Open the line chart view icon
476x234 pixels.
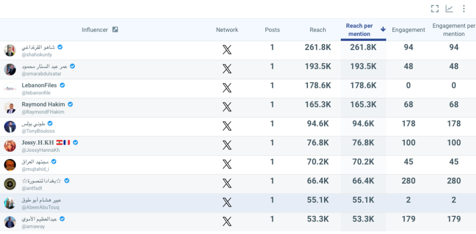(449, 8)
